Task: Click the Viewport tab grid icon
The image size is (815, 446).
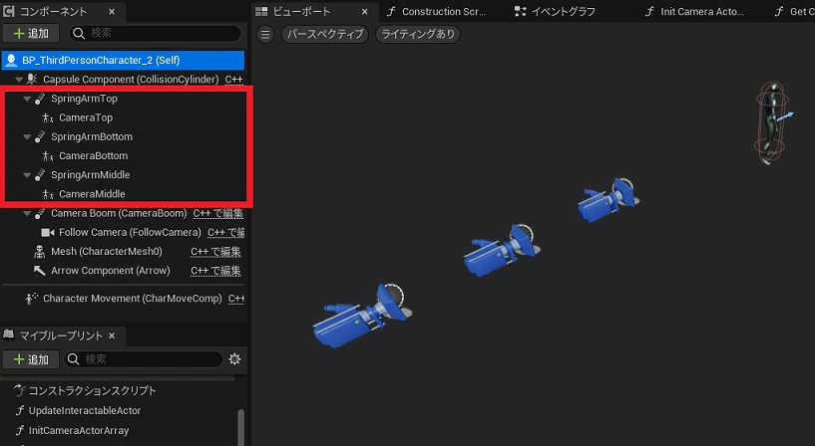Action: click(x=261, y=11)
